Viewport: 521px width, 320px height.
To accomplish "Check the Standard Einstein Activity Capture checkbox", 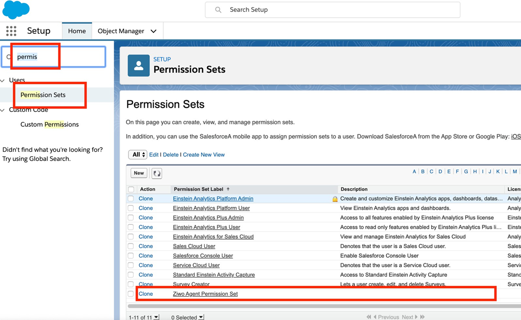I will click(131, 275).
